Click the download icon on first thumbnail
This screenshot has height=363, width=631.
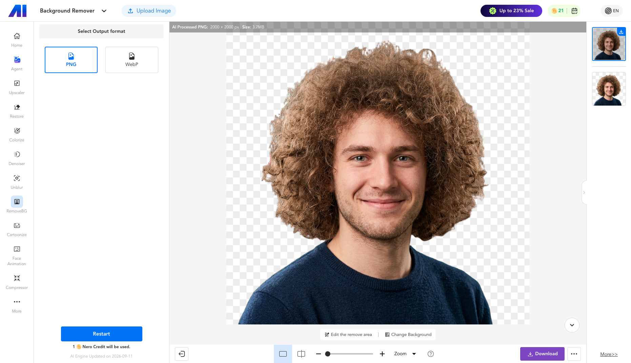click(621, 32)
